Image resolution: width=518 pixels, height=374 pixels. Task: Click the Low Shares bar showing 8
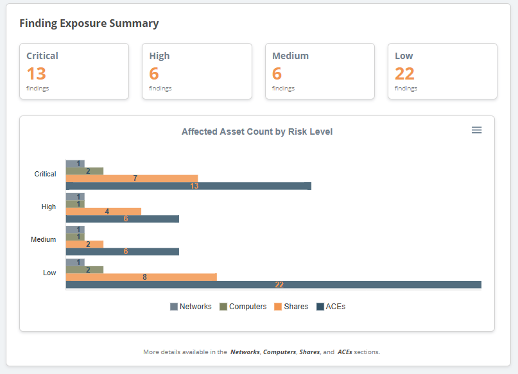pos(141,277)
